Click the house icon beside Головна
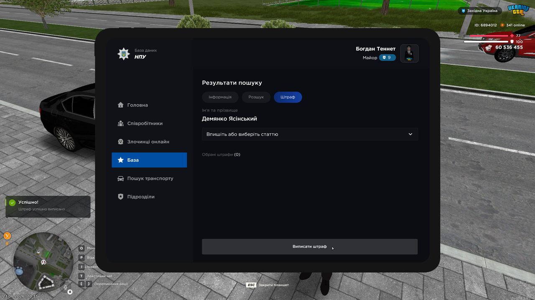The height and width of the screenshot is (300, 535). coord(121,105)
